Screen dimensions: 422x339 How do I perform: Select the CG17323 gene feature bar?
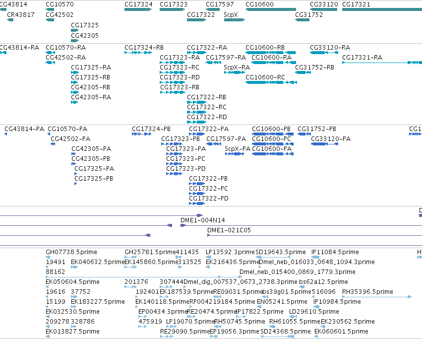tap(172, 9)
